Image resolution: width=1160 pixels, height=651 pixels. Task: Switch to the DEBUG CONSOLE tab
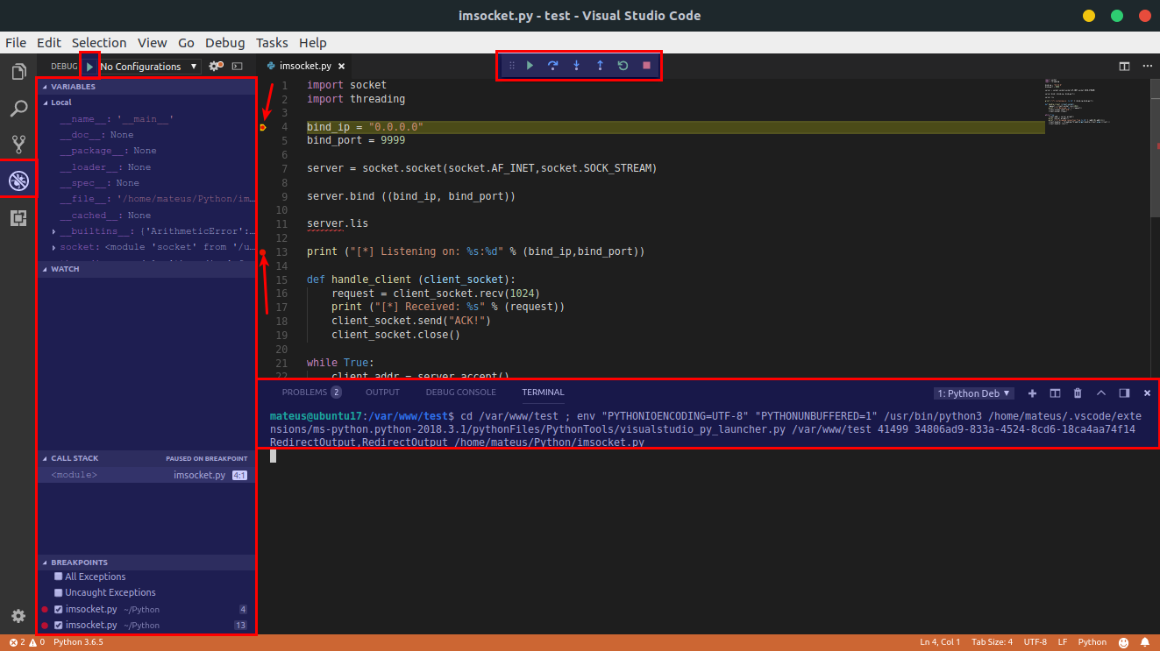pos(460,393)
